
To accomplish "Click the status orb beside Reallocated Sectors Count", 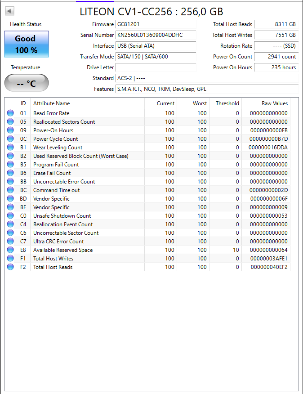I will click(x=10, y=121).
